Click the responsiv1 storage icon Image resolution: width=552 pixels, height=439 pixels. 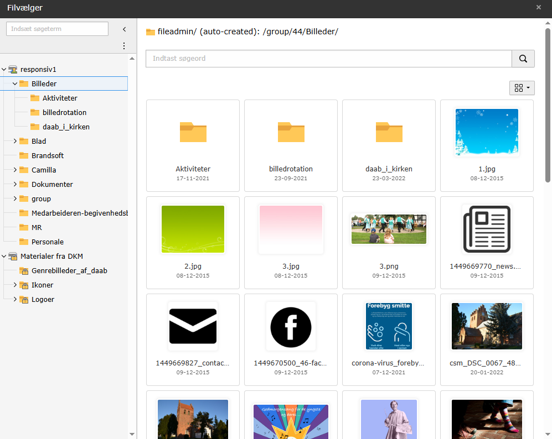[13, 70]
